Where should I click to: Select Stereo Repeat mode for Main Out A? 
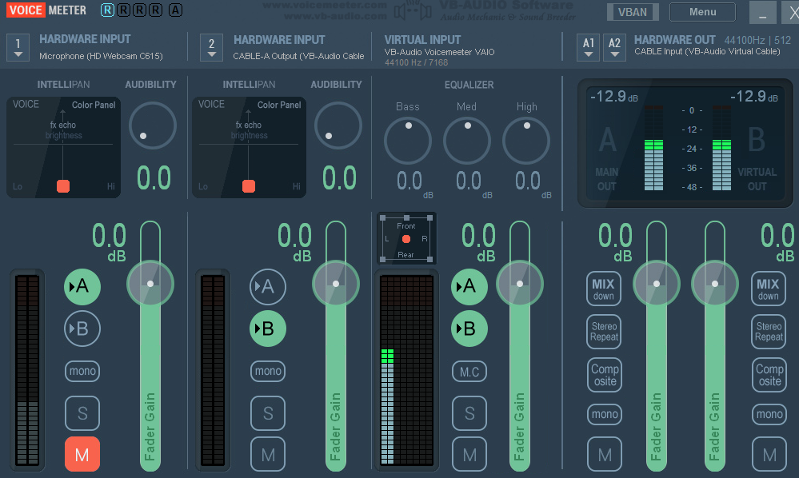coord(604,332)
